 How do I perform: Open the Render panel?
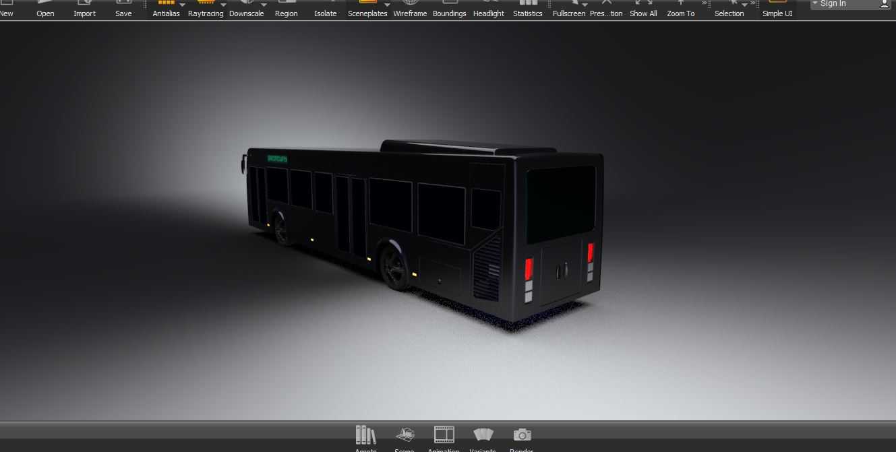pos(522,439)
